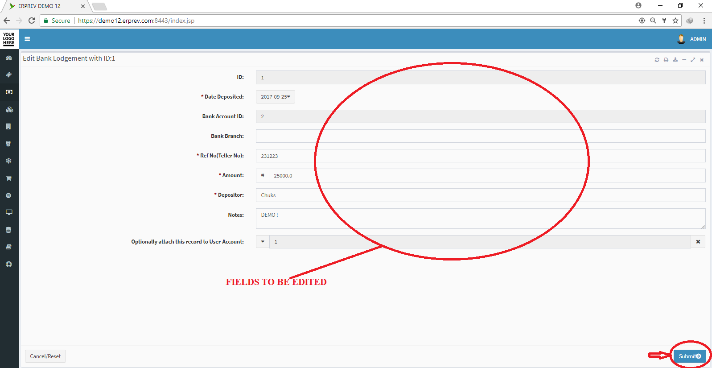Click the Chrome profile icon
This screenshot has height=368, width=712.
pyautogui.click(x=638, y=5)
